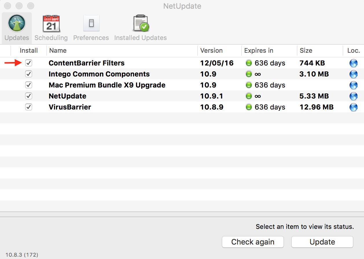Click the 744 KB size cell
Screen dimensions: 364x259
pyautogui.click(x=312, y=63)
